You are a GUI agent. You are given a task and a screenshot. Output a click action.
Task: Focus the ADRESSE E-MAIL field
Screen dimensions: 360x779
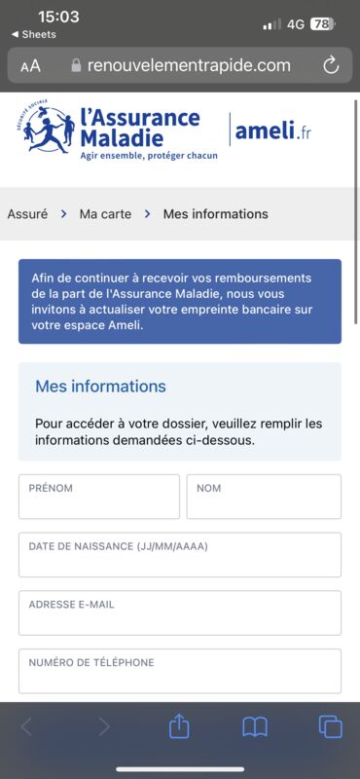coord(180,613)
